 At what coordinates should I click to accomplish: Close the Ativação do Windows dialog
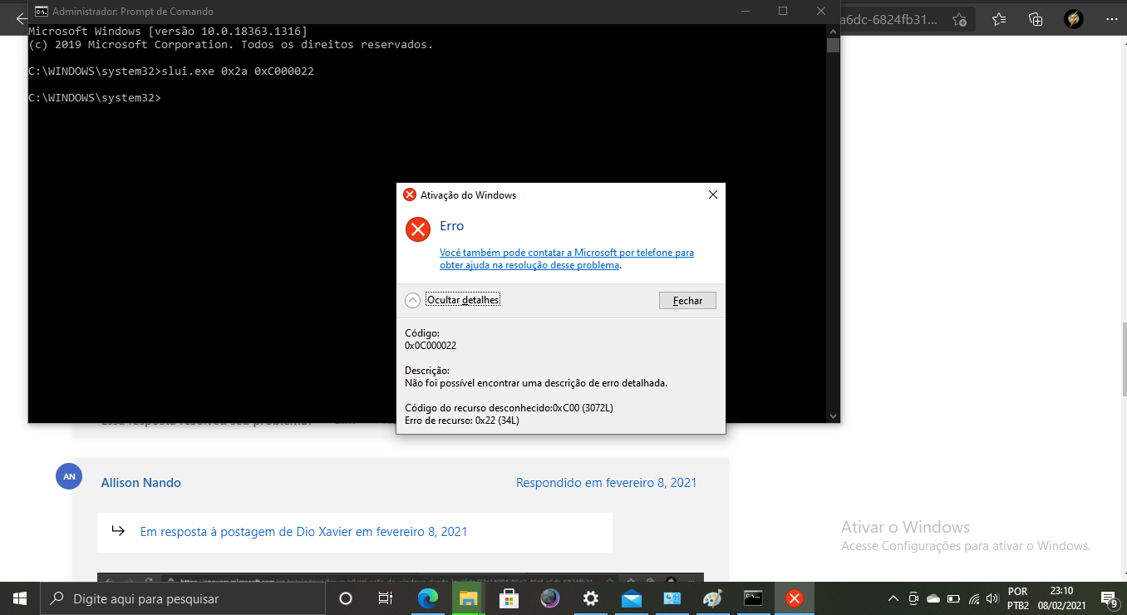[712, 195]
